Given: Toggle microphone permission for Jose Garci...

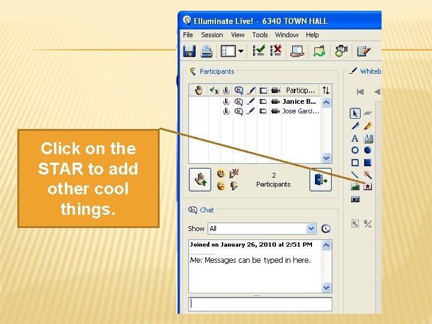Looking at the screenshot, I should click(x=226, y=112).
